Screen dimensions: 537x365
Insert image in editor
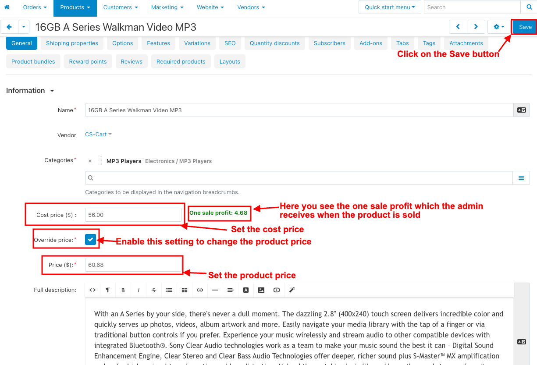[x=261, y=290]
